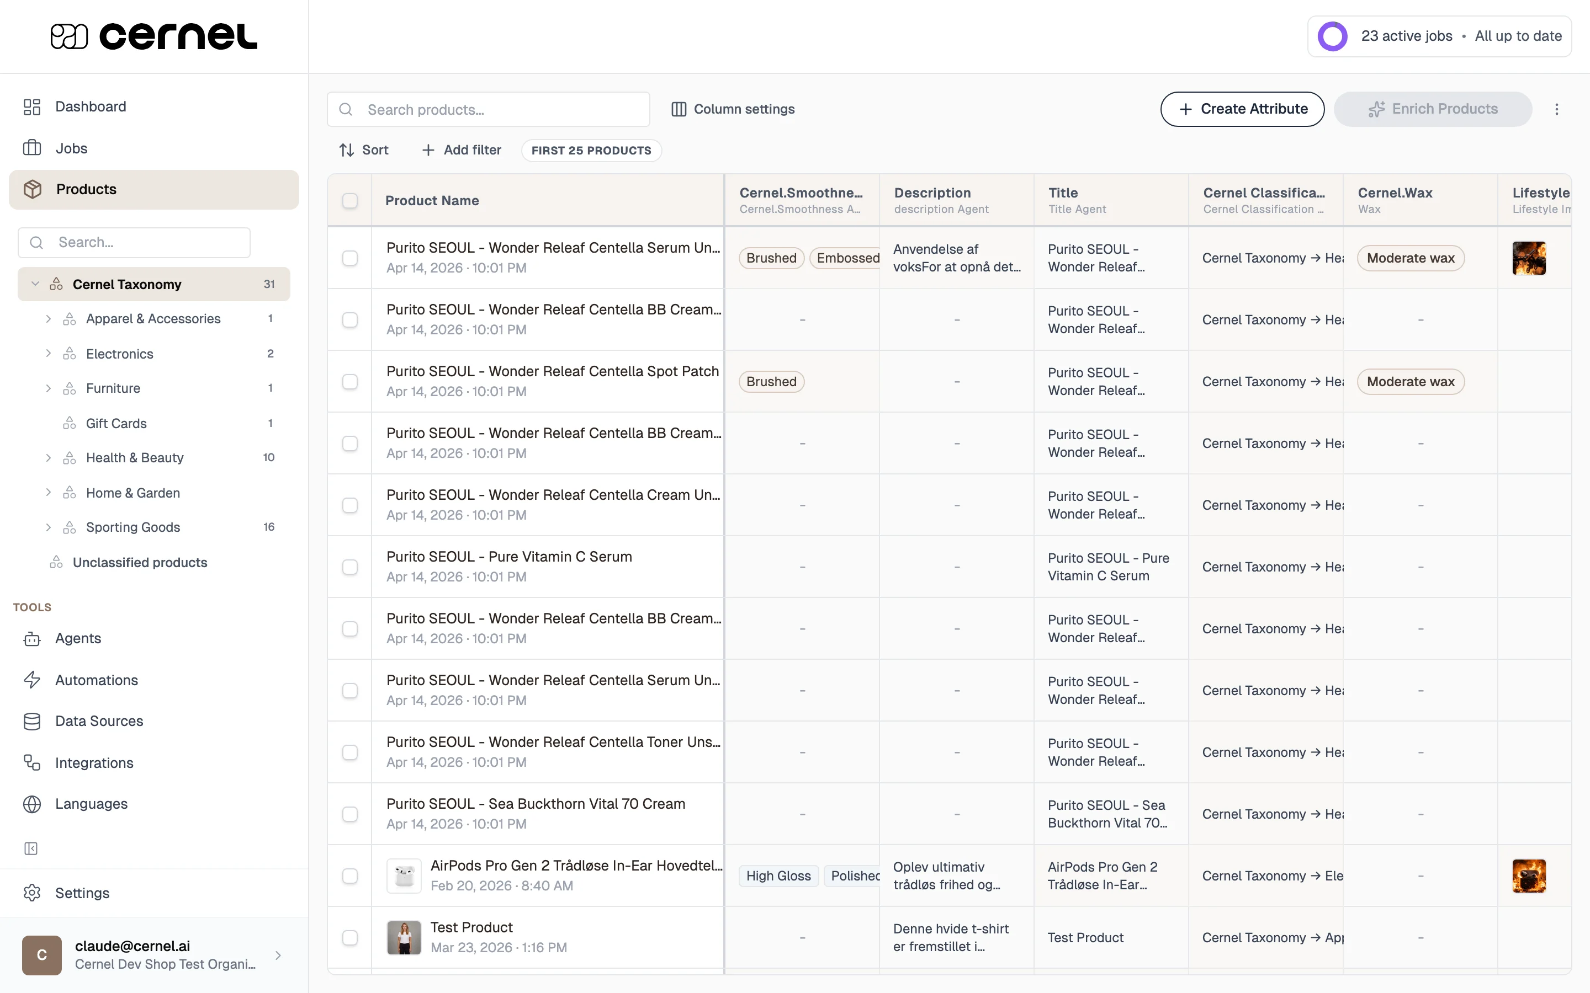Collapse the Cernel Taxonomy tree
This screenshot has height=993, width=1590.
(x=35, y=284)
